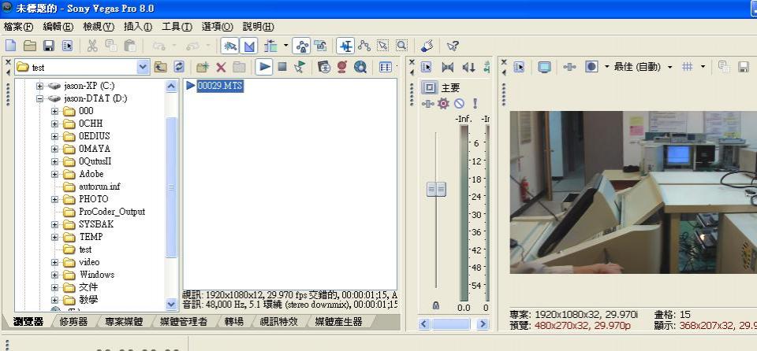The height and width of the screenshot is (351, 757).
Task: Switch to the 轉場 tab
Action: pos(233,322)
